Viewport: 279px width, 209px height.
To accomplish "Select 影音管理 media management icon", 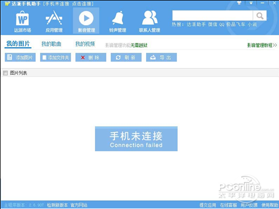I will [86, 21].
